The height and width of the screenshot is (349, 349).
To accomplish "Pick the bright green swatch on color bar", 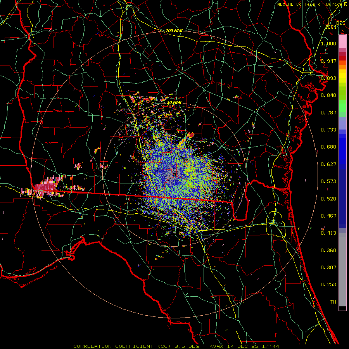I will pos(342,106).
